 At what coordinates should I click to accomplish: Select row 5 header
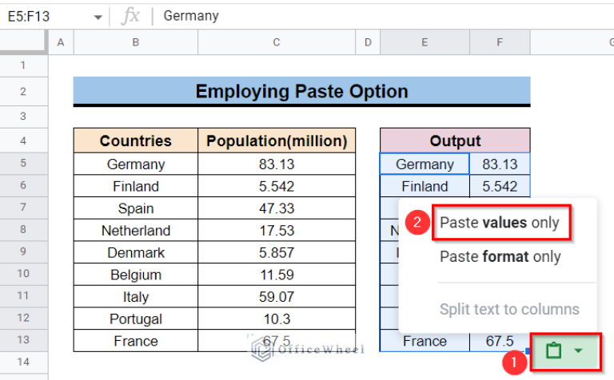(23, 164)
